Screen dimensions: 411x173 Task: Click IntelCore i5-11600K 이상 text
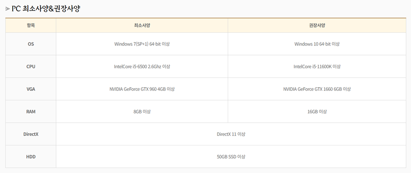[317, 66]
